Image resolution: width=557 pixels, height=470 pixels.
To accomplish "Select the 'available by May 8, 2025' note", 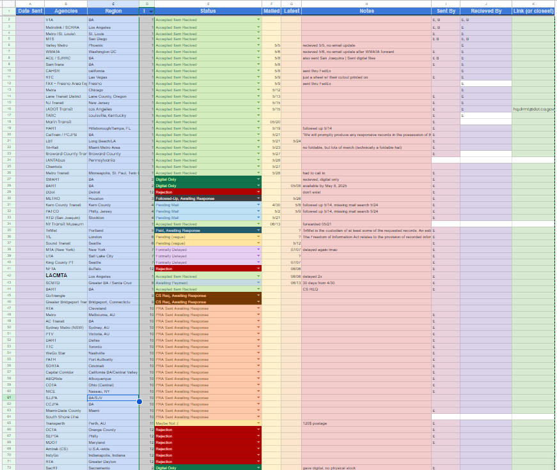I will [366, 186].
